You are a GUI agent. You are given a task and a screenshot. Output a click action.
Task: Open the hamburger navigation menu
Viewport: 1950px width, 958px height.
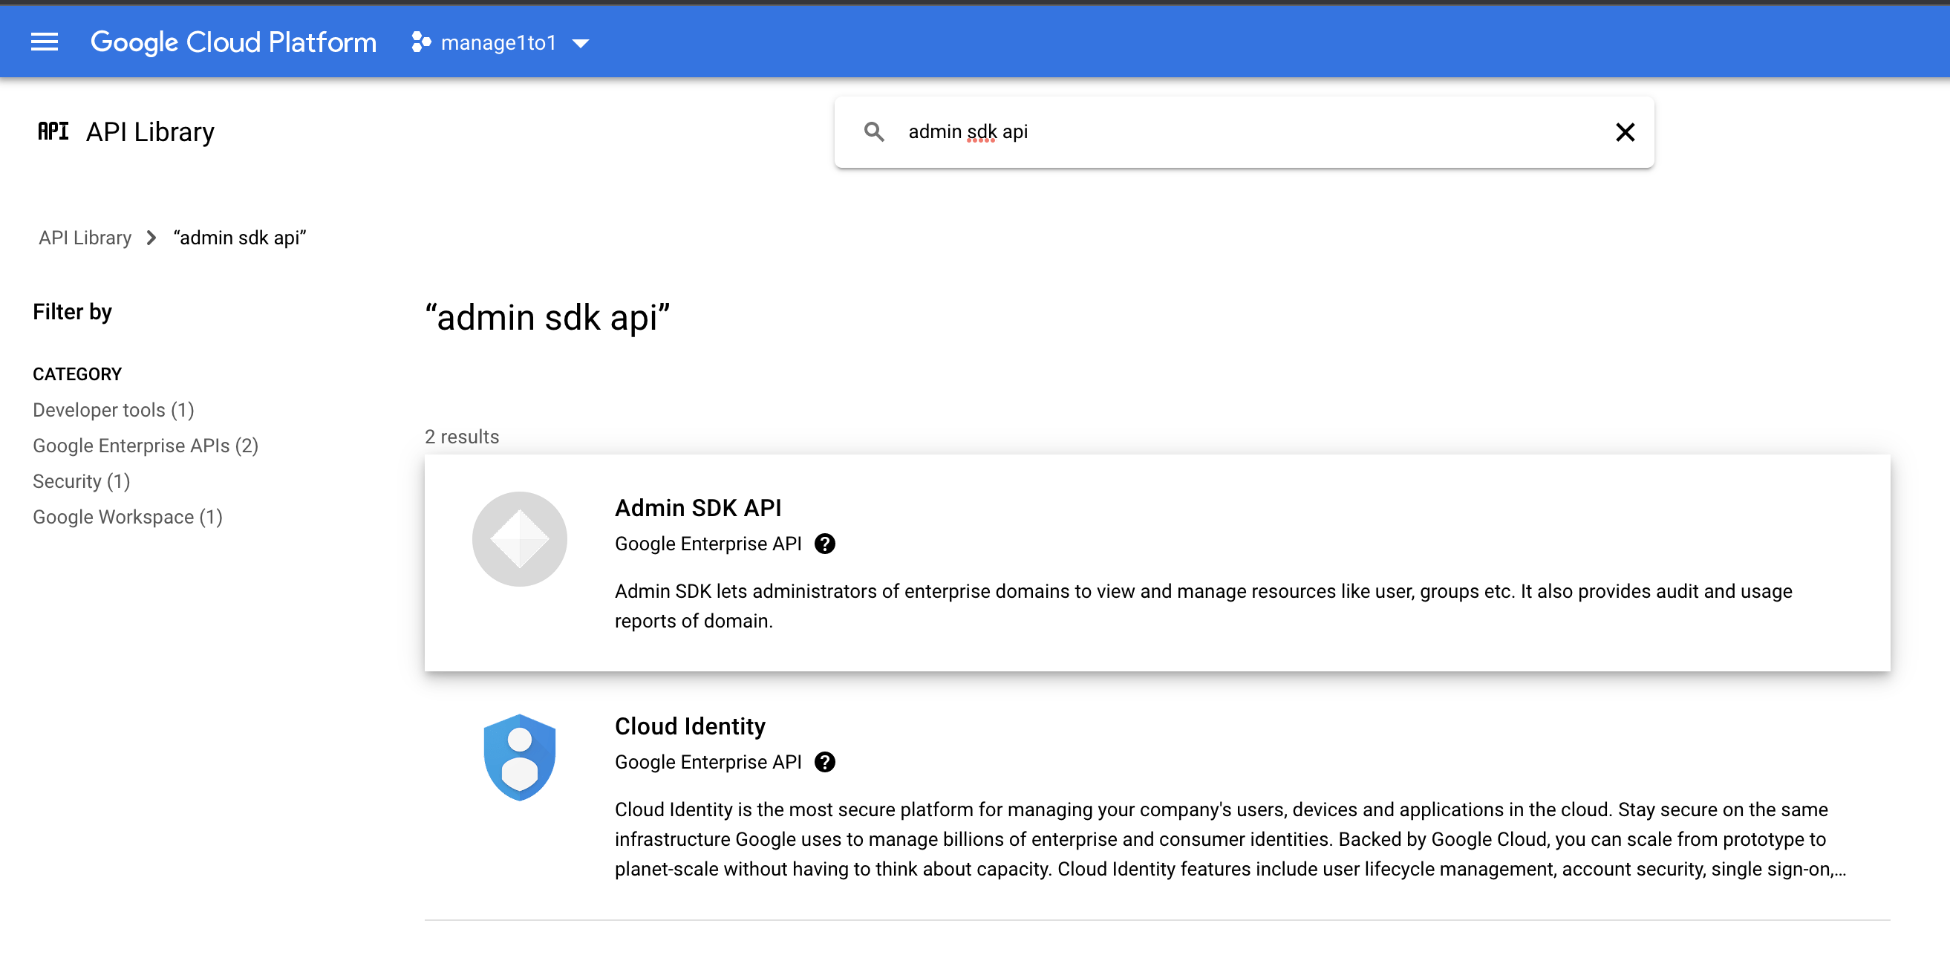[x=44, y=42]
